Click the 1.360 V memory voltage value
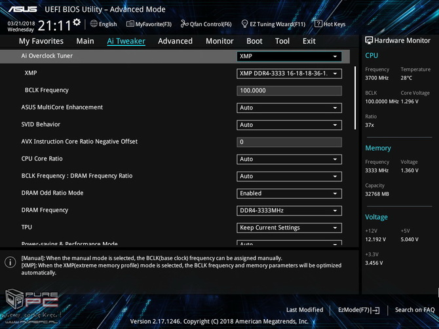The height and width of the screenshot is (329, 439). pos(410,170)
